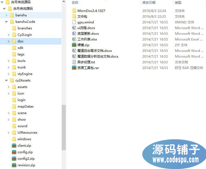Click the file name gpu.xmind
Image resolution: width=206 pixels, height=169 pixels.
coord(86,22)
